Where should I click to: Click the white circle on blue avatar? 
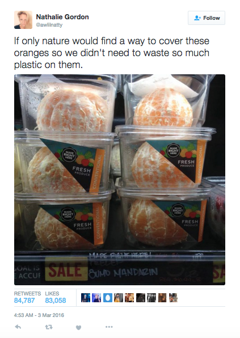coord(108,298)
